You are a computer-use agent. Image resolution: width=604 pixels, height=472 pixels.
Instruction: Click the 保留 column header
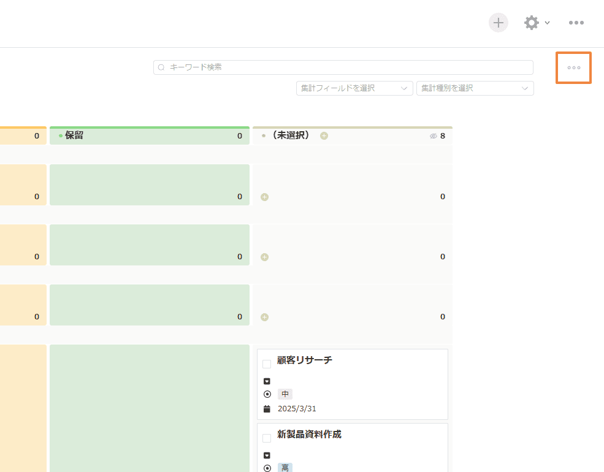[150, 135]
